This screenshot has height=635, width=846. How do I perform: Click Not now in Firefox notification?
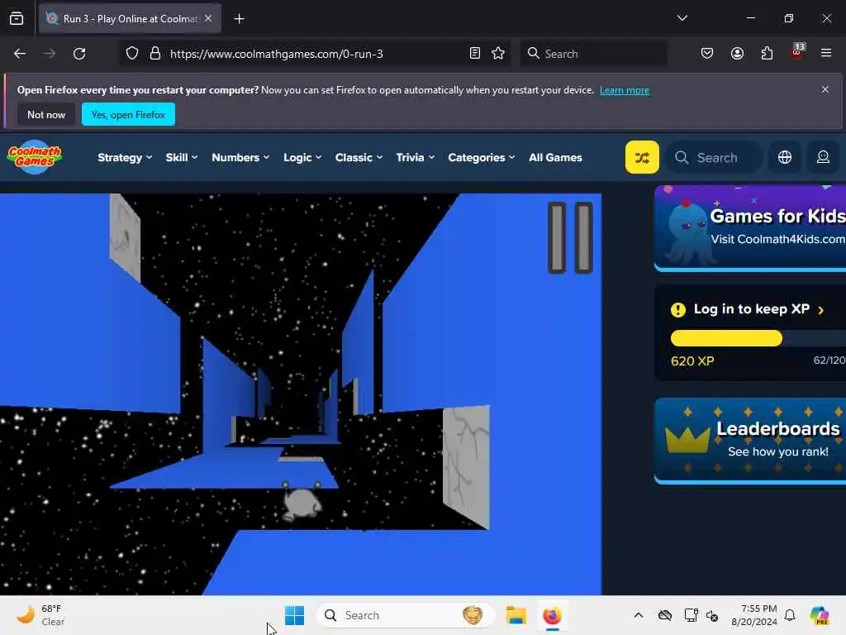click(x=46, y=114)
